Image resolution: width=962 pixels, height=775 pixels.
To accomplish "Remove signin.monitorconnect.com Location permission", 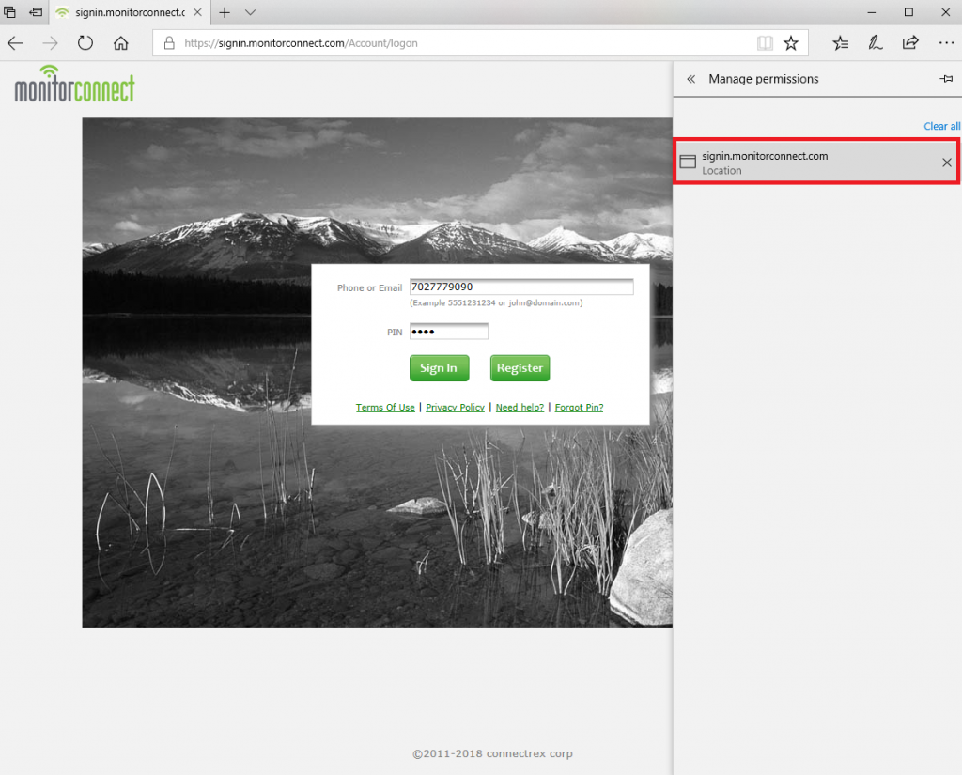I will [946, 163].
